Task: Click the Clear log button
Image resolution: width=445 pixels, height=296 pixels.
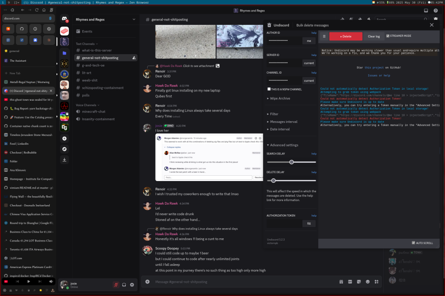Action: click(374, 36)
